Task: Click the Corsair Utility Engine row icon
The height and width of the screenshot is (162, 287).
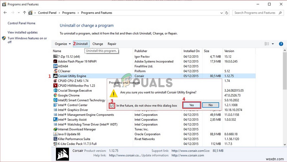Action: [55, 76]
